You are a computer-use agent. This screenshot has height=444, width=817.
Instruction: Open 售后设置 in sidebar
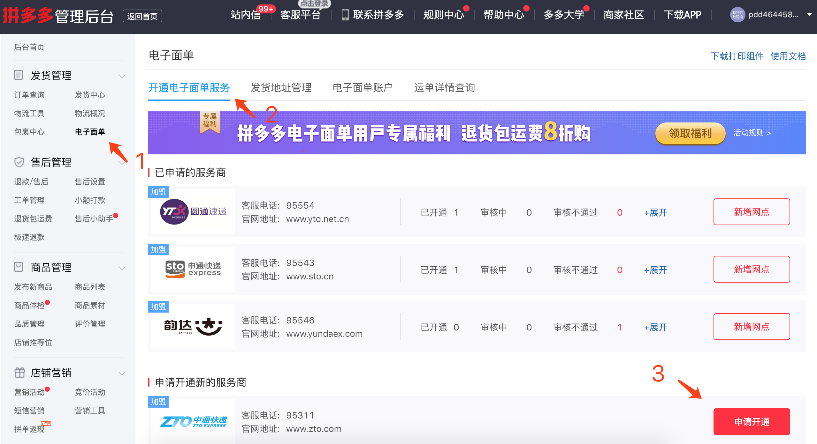pyautogui.click(x=90, y=181)
